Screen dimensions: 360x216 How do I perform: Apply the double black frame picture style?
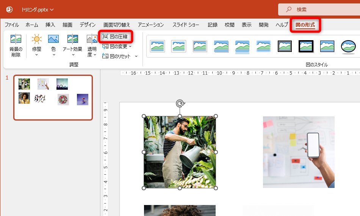285,46
